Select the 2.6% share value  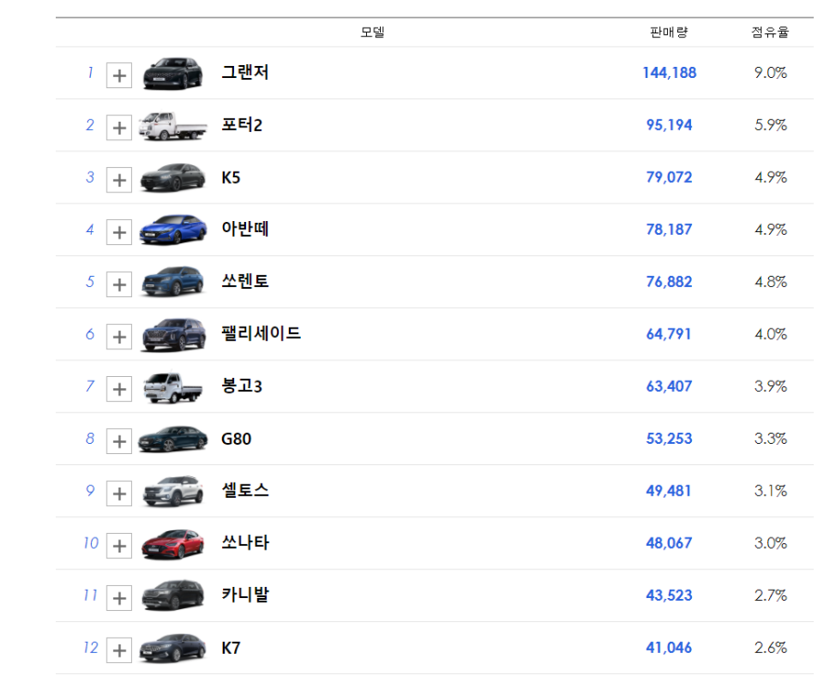click(x=770, y=647)
